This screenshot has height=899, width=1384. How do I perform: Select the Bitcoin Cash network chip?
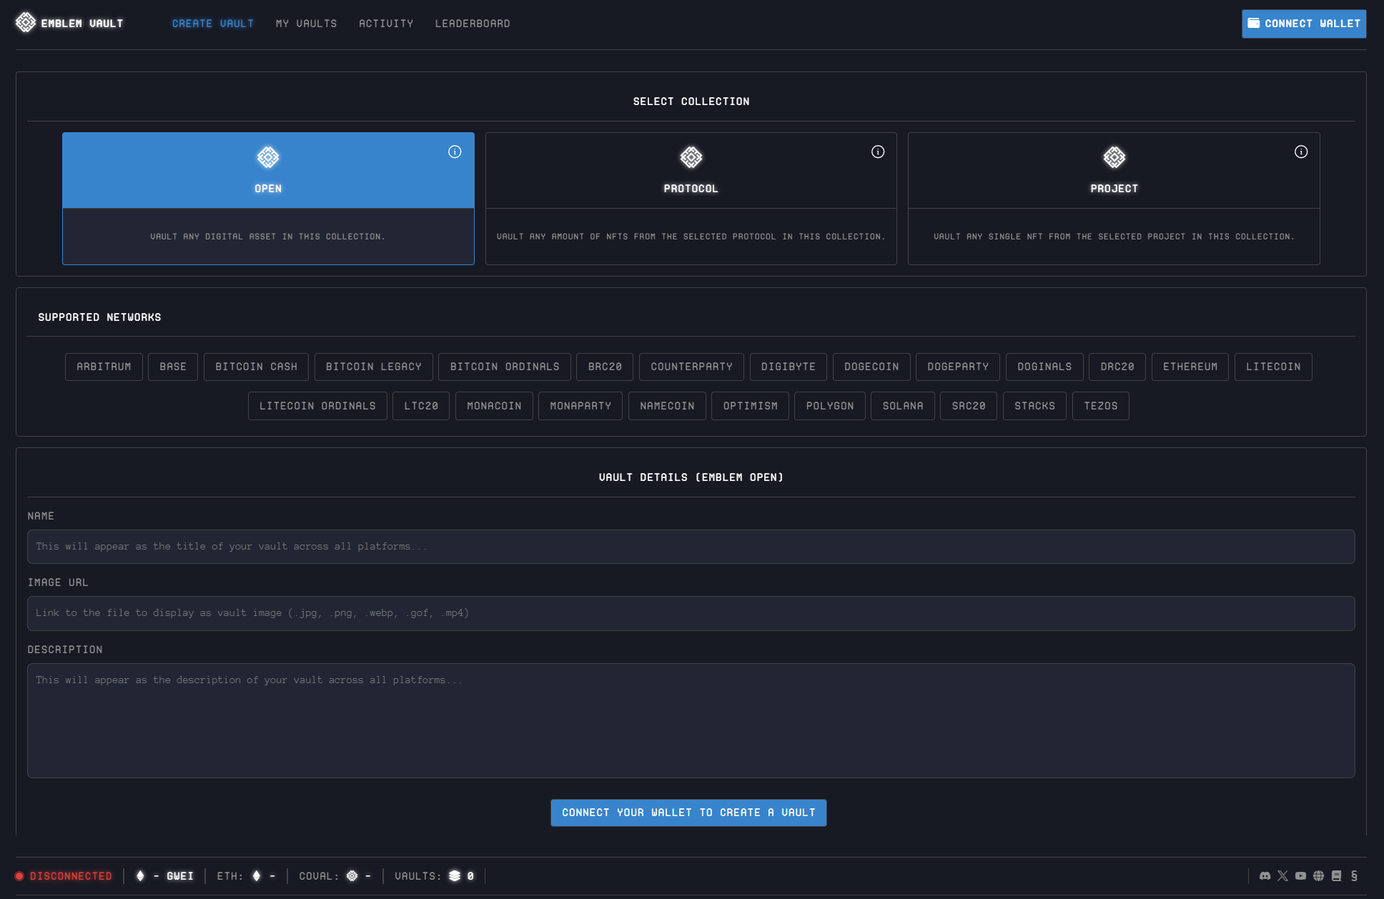pos(257,367)
